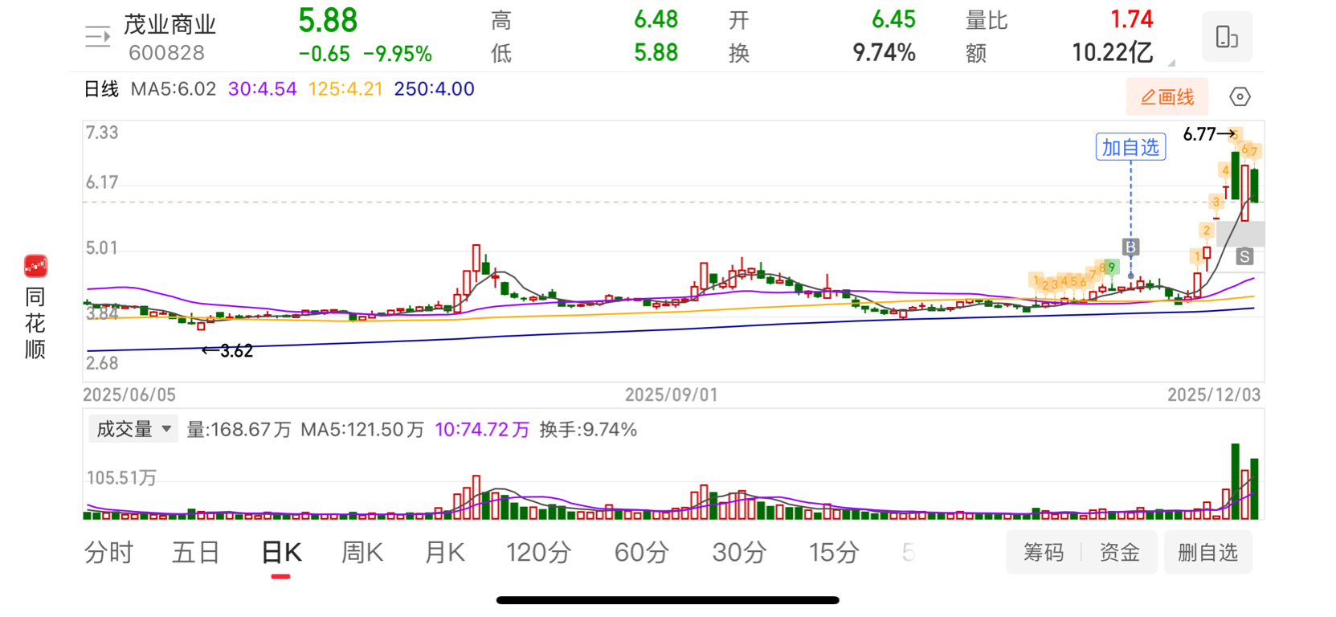Select the 日K tab
Image resolution: width=1336 pixels, height=617 pixels.
281,553
